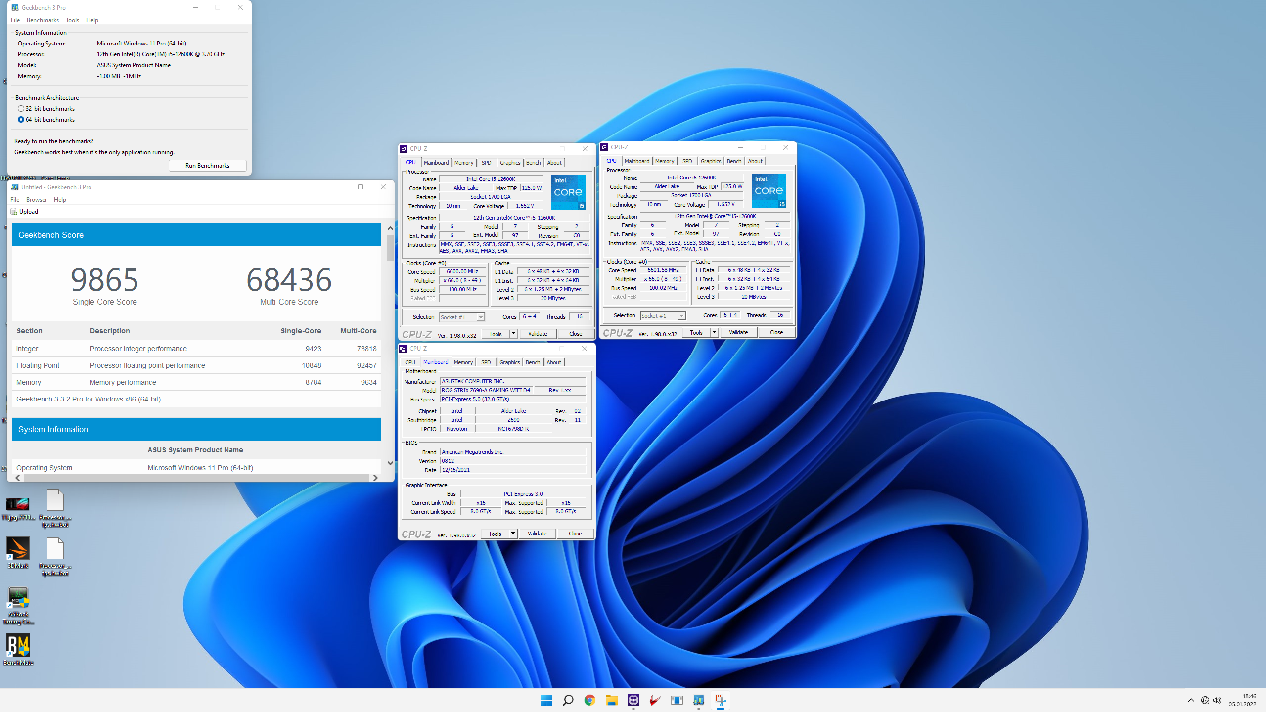Click ROG STRIX Z690-A GAMING WIFI D4 model field
This screenshot has width=1266, height=712.
486,390
